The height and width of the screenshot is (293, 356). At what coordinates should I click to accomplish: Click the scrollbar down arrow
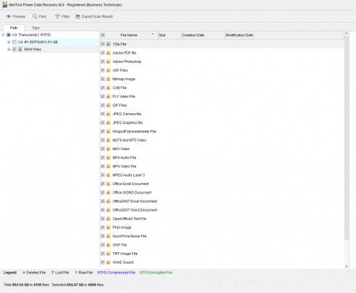pyautogui.click(x=346, y=266)
